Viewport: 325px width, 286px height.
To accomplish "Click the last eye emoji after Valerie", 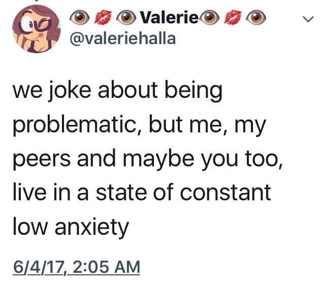I will pyautogui.click(x=257, y=19).
